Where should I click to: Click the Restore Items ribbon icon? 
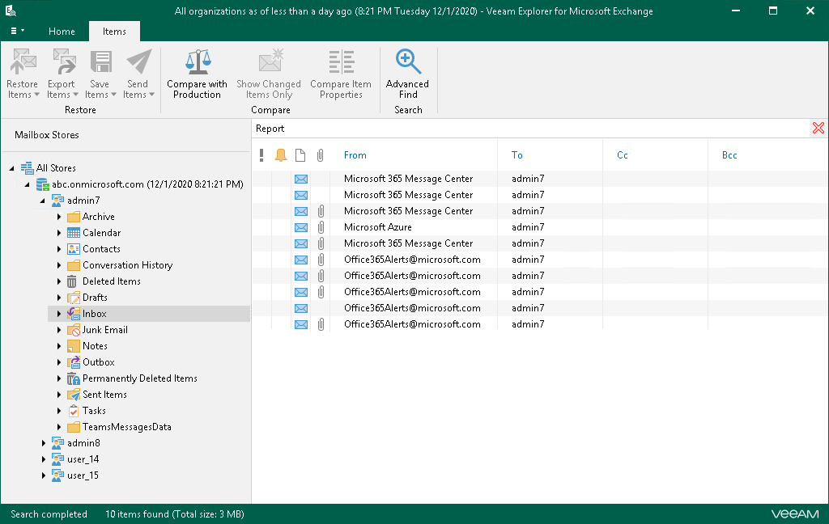[x=23, y=63]
